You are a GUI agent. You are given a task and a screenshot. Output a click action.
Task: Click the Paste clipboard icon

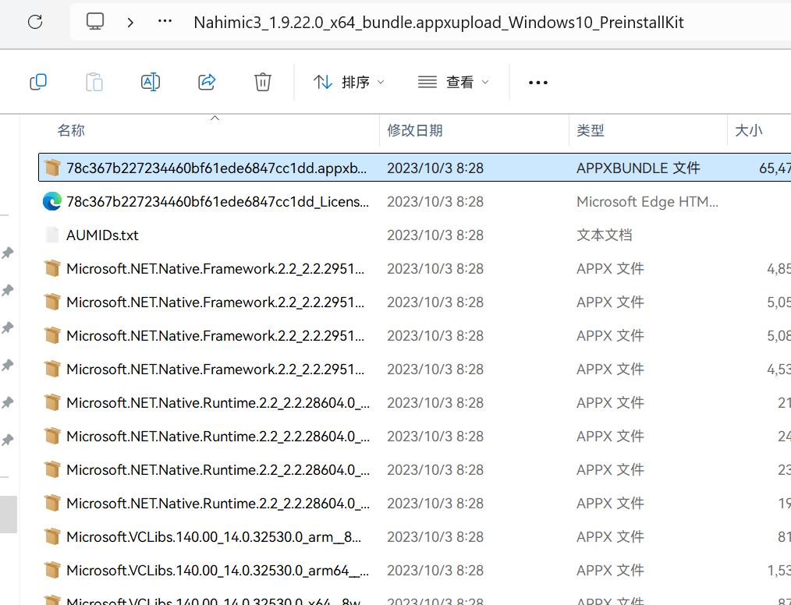pos(94,82)
